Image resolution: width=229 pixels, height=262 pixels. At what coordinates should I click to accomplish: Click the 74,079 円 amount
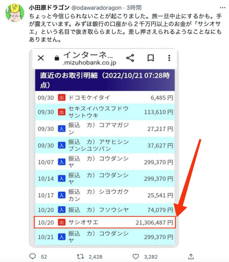pyautogui.click(x=160, y=210)
